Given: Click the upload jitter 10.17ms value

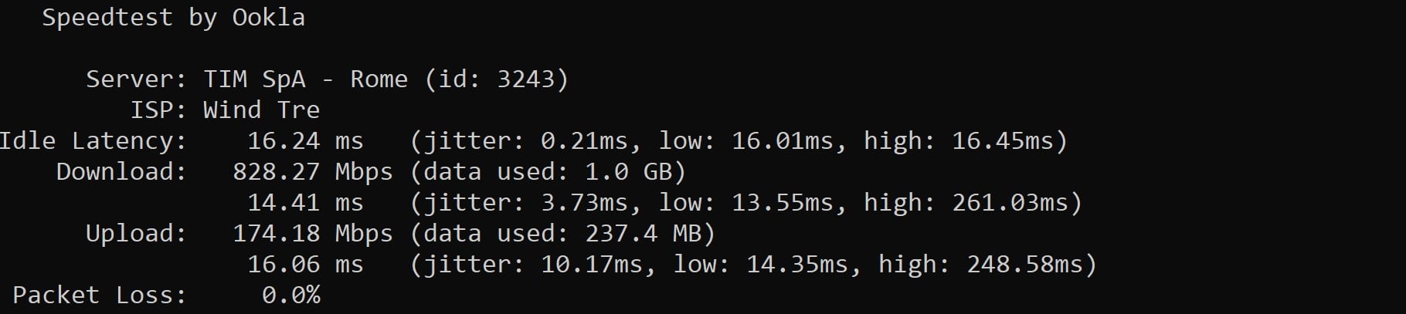Looking at the screenshot, I should pyautogui.click(x=592, y=265).
